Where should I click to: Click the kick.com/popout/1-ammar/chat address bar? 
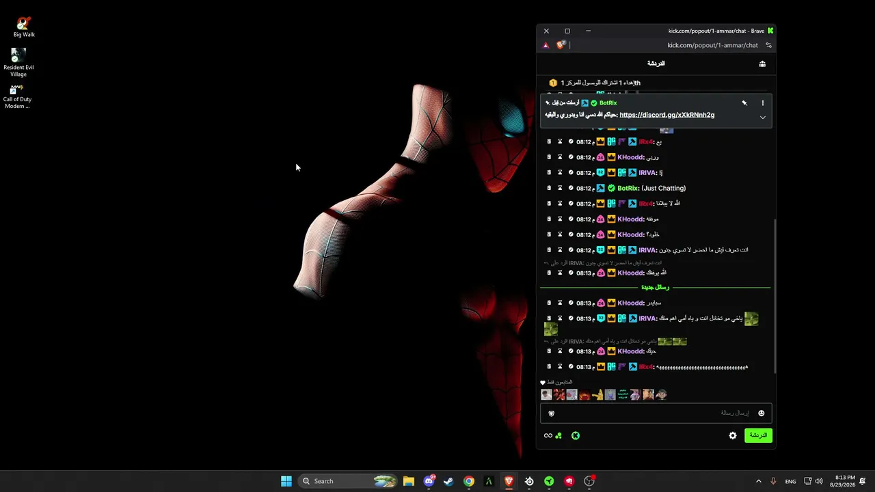click(x=712, y=45)
